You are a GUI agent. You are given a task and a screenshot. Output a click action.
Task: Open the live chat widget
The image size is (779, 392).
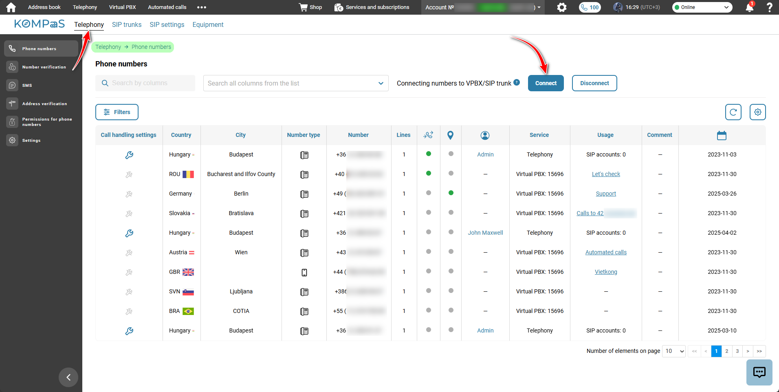click(x=759, y=372)
